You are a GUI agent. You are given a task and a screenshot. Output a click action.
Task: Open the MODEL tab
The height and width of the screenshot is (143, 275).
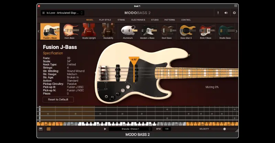[90, 20]
